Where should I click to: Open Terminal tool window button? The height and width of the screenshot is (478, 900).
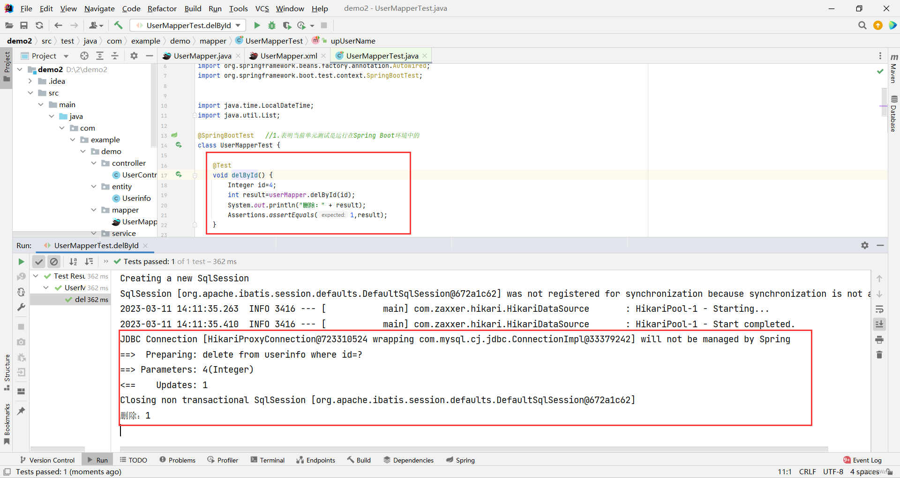coord(268,460)
